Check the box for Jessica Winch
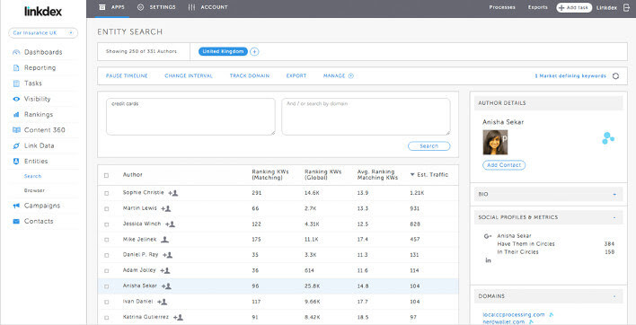Screen dimensions: 636x325 106,224
